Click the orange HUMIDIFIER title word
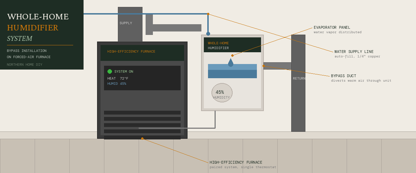Viewport: 416px width, 173px height. coord(33,28)
